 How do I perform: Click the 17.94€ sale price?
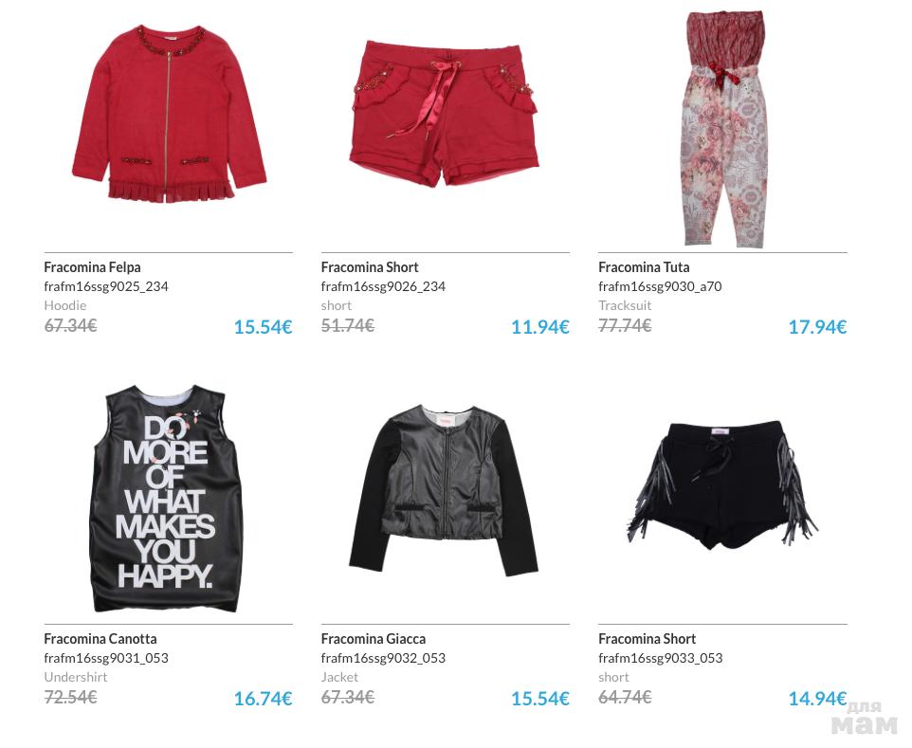[x=817, y=327]
